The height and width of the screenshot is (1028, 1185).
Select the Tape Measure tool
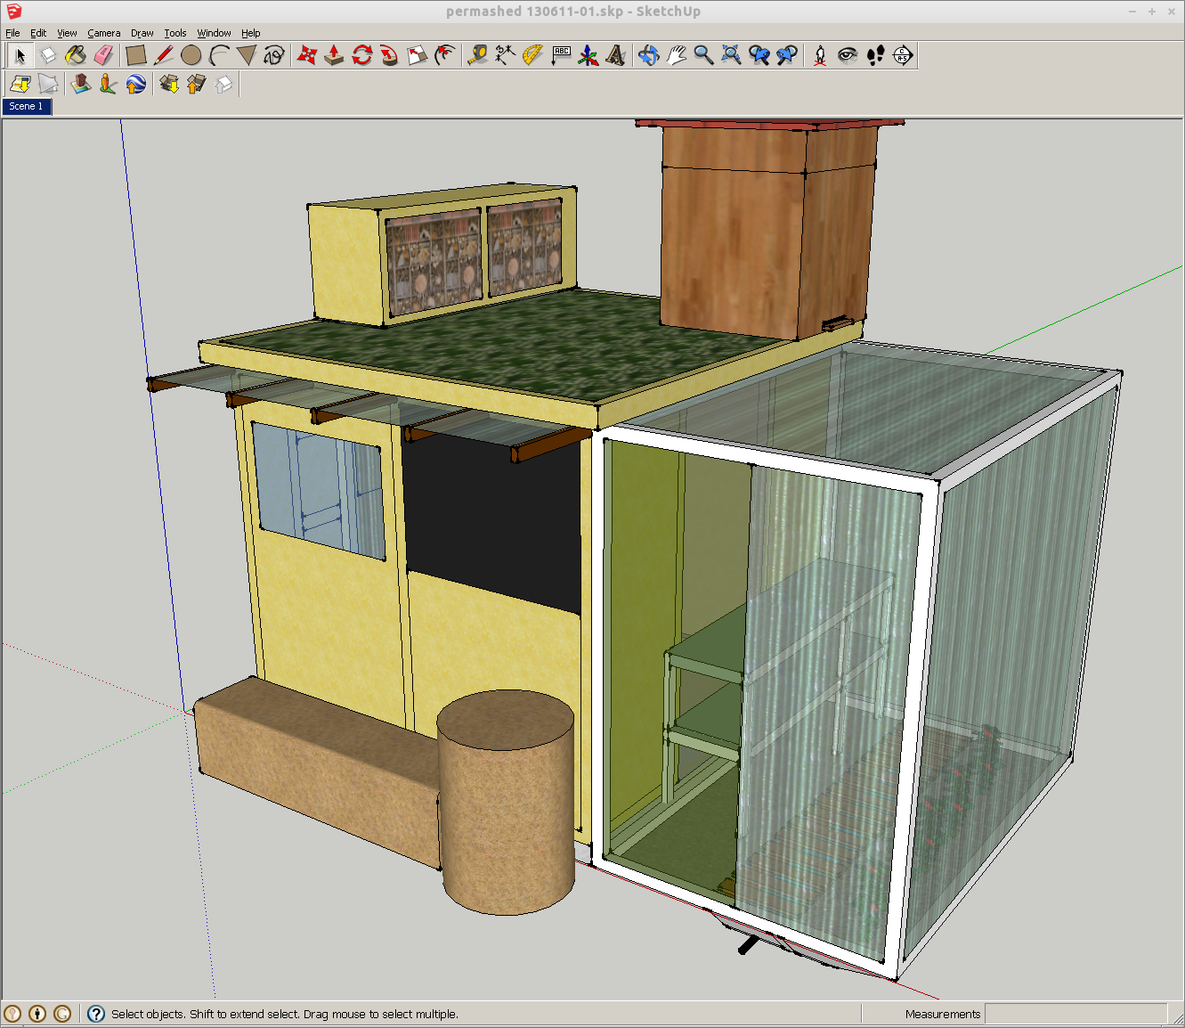tap(474, 54)
